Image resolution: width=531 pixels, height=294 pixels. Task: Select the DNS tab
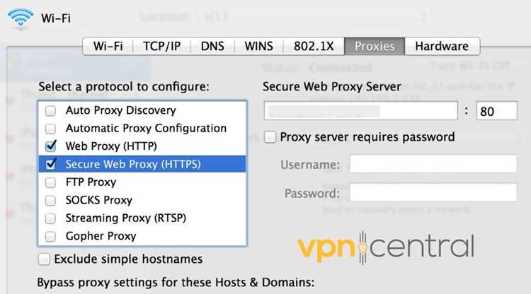click(212, 46)
